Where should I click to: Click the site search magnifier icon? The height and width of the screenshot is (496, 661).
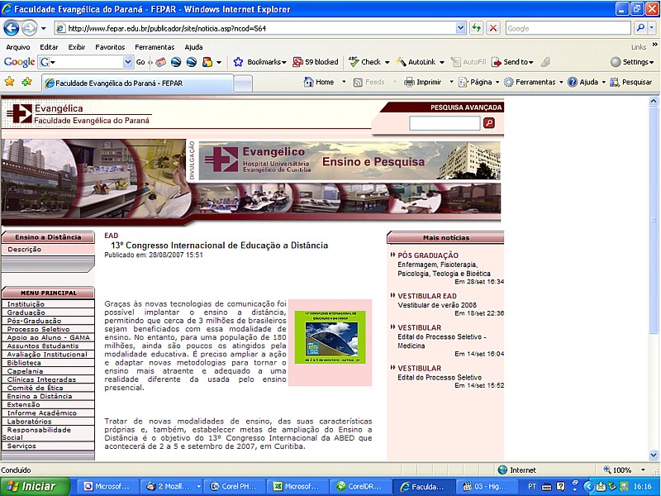point(488,122)
